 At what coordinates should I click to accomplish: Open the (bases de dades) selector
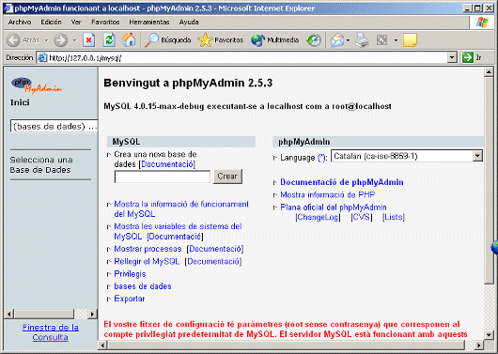click(54, 127)
